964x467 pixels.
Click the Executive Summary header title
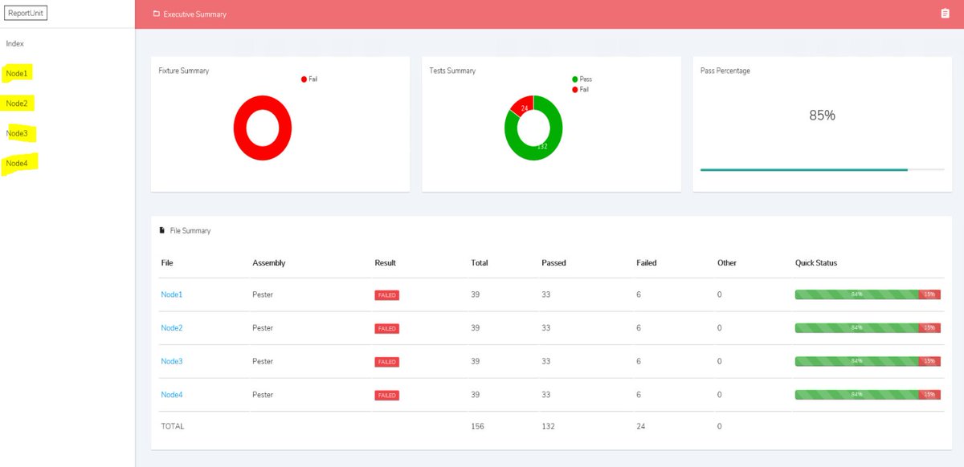pos(195,14)
